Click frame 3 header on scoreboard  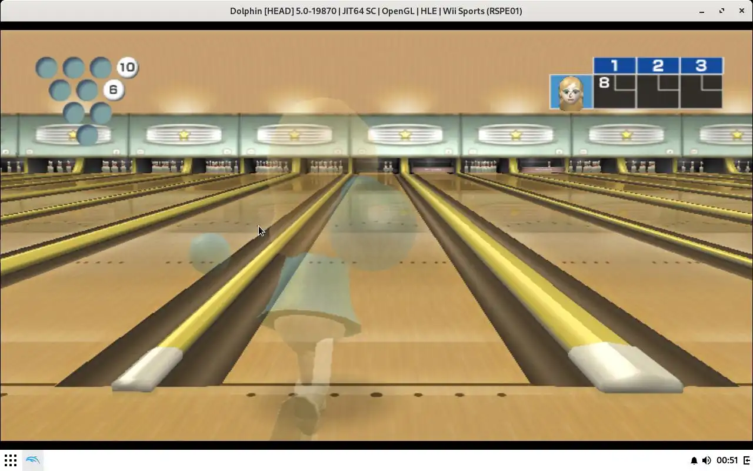click(701, 65)
